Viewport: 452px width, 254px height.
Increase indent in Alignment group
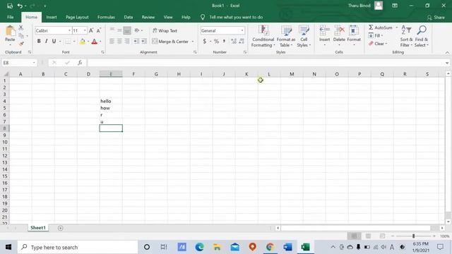tap(144, 41)
